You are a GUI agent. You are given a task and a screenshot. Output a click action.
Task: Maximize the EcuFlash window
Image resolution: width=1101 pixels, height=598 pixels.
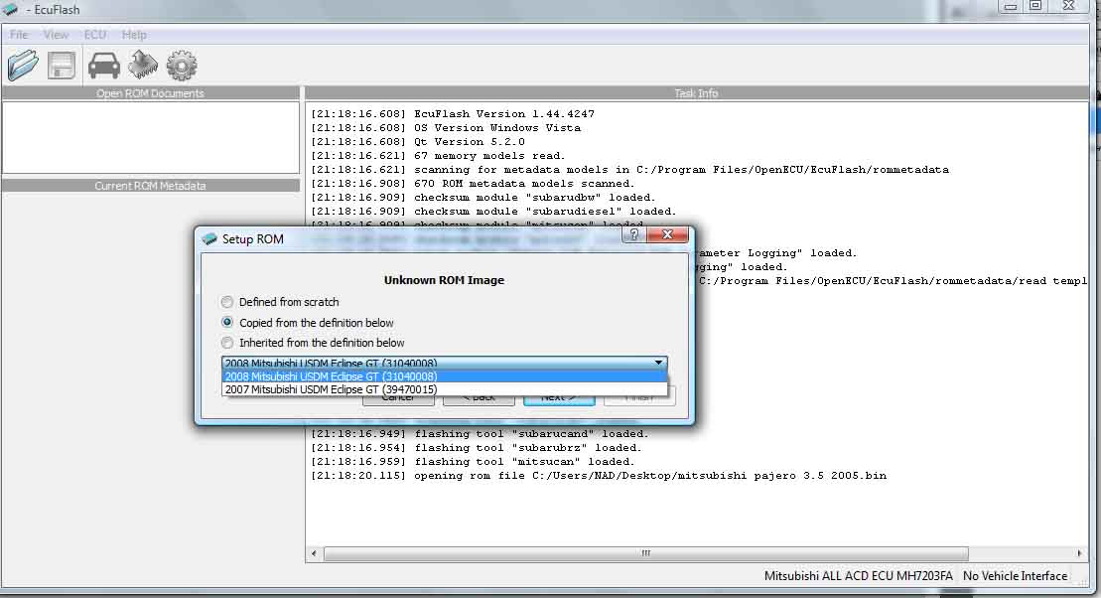pyautogui.click(x=1035, y=6)
